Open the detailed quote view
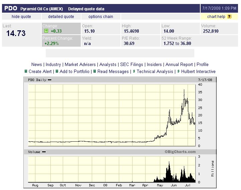This screenshot has height=190, width=241. coord(61,17)
